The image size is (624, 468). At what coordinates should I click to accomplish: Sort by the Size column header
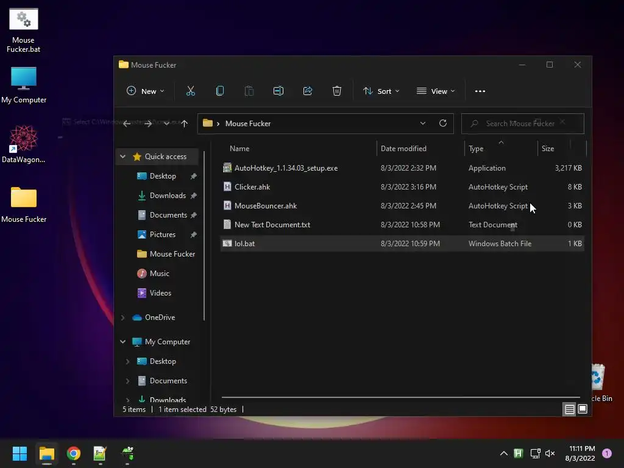548,149
